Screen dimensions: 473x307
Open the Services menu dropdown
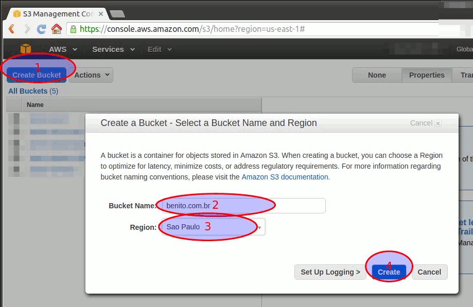coord(113,49)
